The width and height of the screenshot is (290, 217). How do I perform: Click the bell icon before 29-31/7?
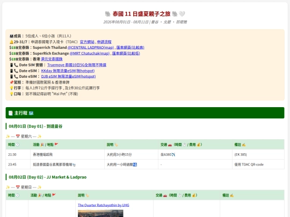pos(11,42)
